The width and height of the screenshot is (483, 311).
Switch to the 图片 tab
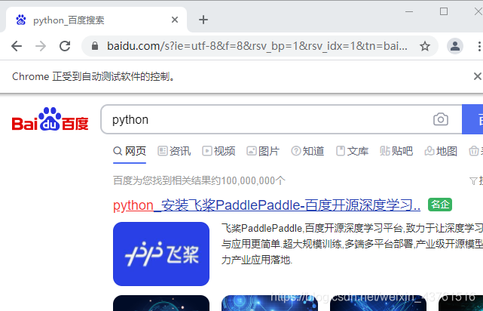[263, 151]
